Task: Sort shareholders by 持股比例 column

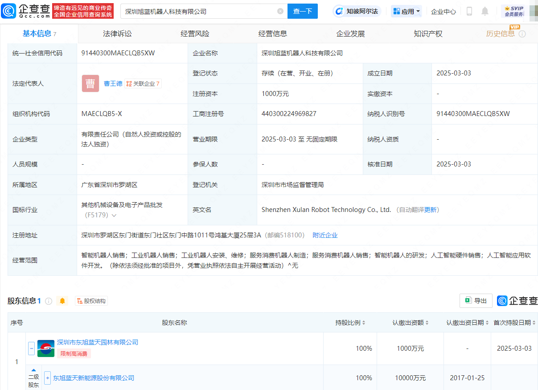Action: 350,323
